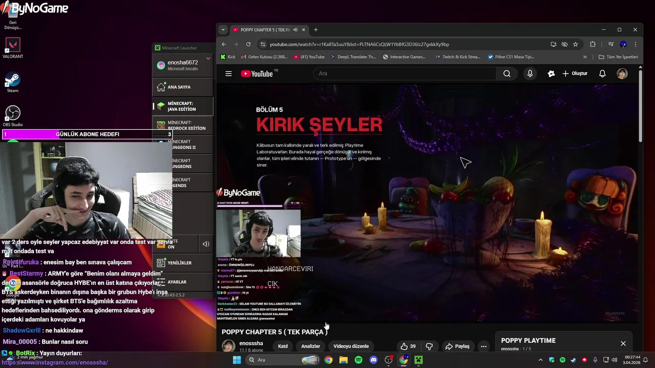Share the video with Paylaş

[457, 346]
